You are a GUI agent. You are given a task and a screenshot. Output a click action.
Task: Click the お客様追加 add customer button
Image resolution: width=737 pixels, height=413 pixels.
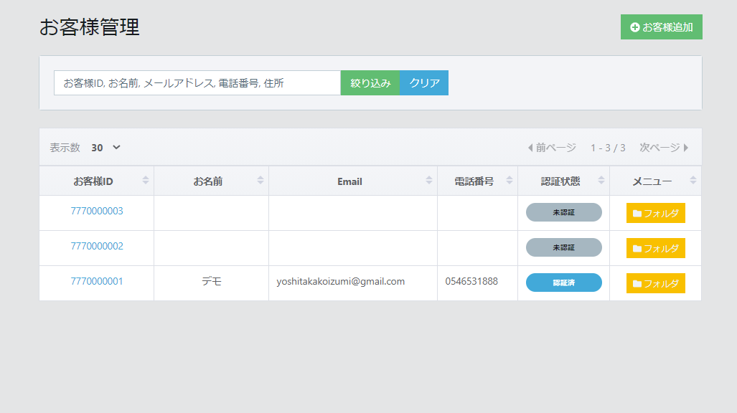pyautogui.click(x=661, y=27)
